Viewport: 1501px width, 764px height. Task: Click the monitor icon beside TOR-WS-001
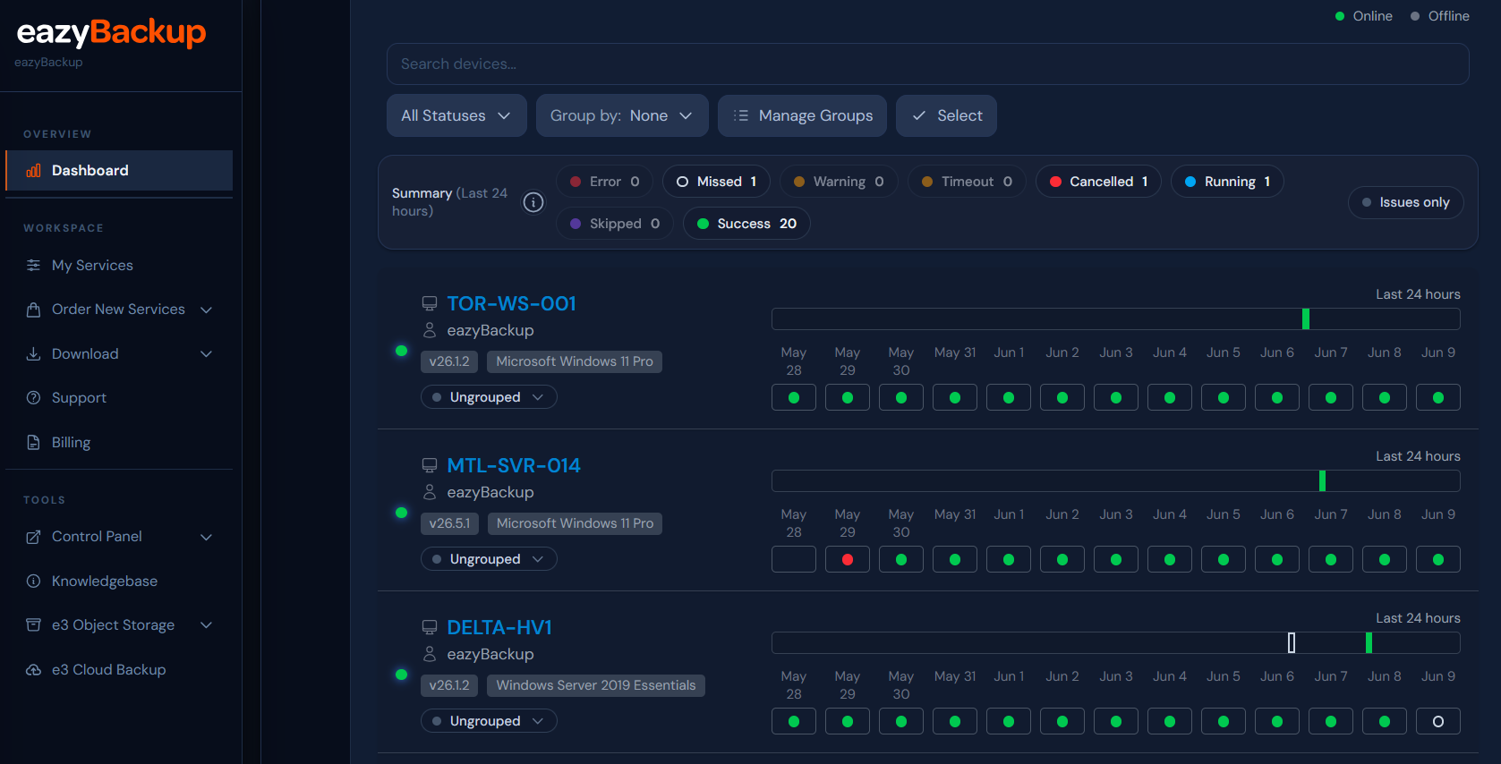pyautogui.click(x=430, y=303)
